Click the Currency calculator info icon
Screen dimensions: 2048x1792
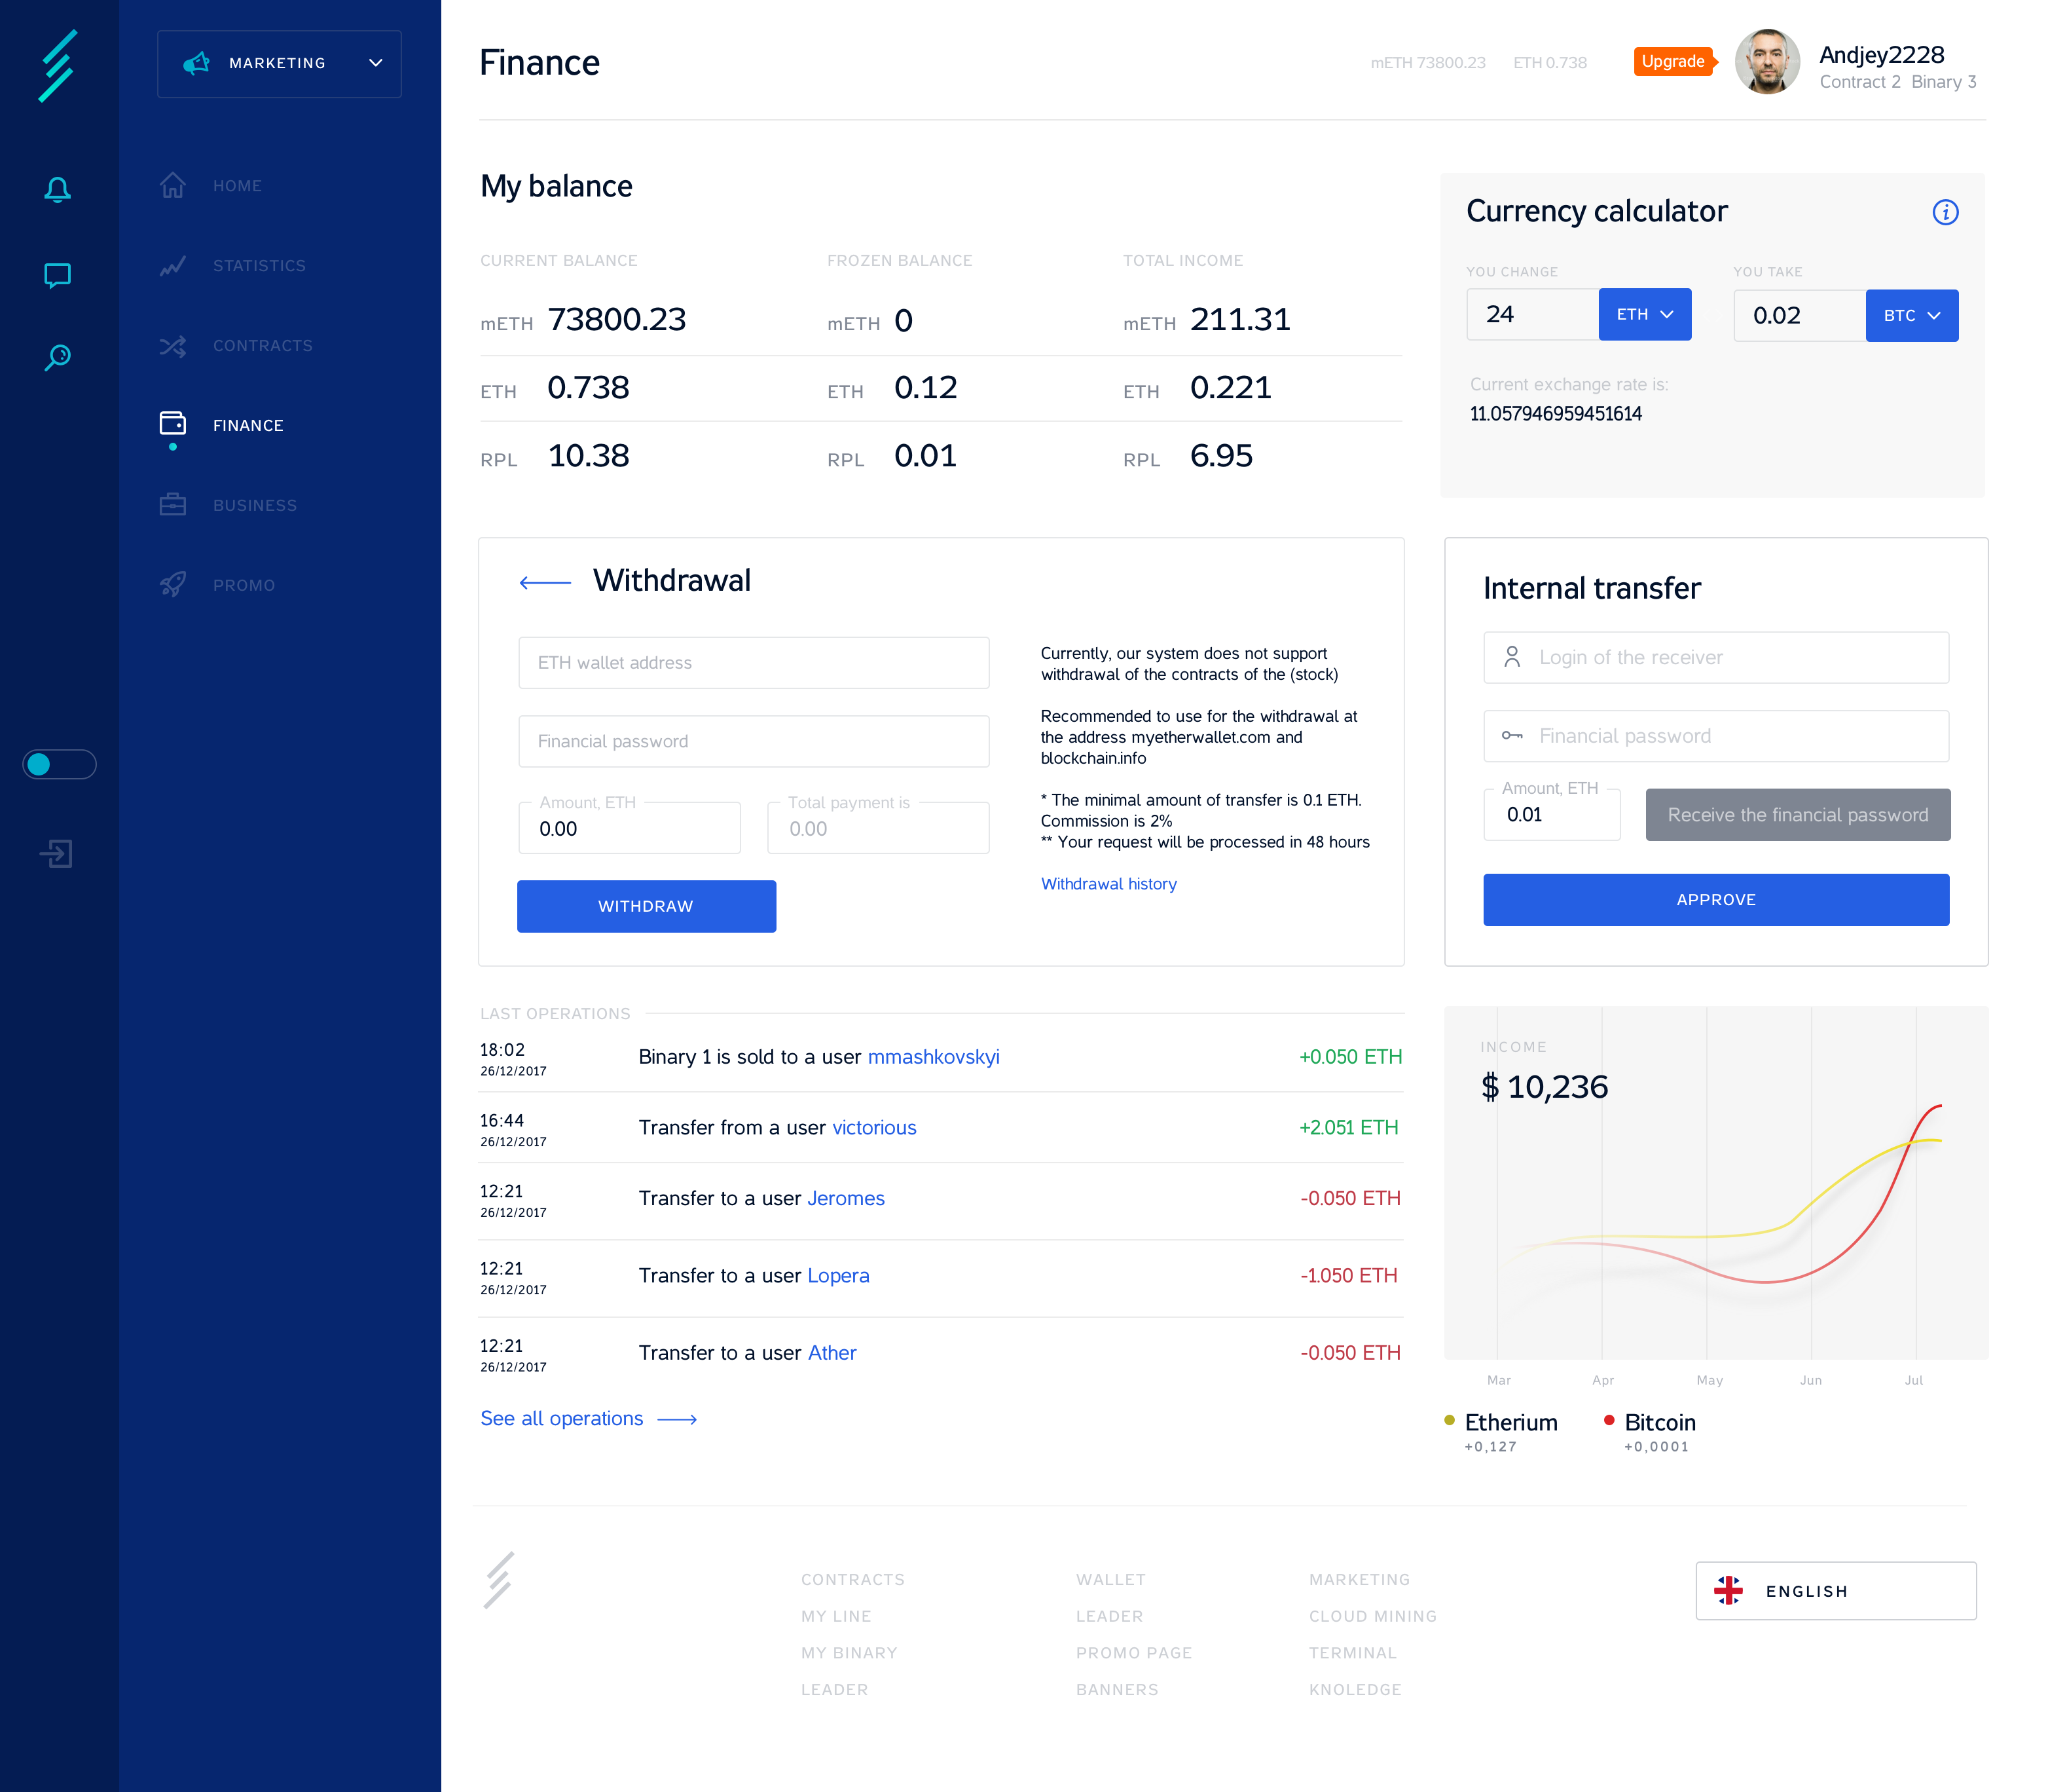[x=1944, y=212]
